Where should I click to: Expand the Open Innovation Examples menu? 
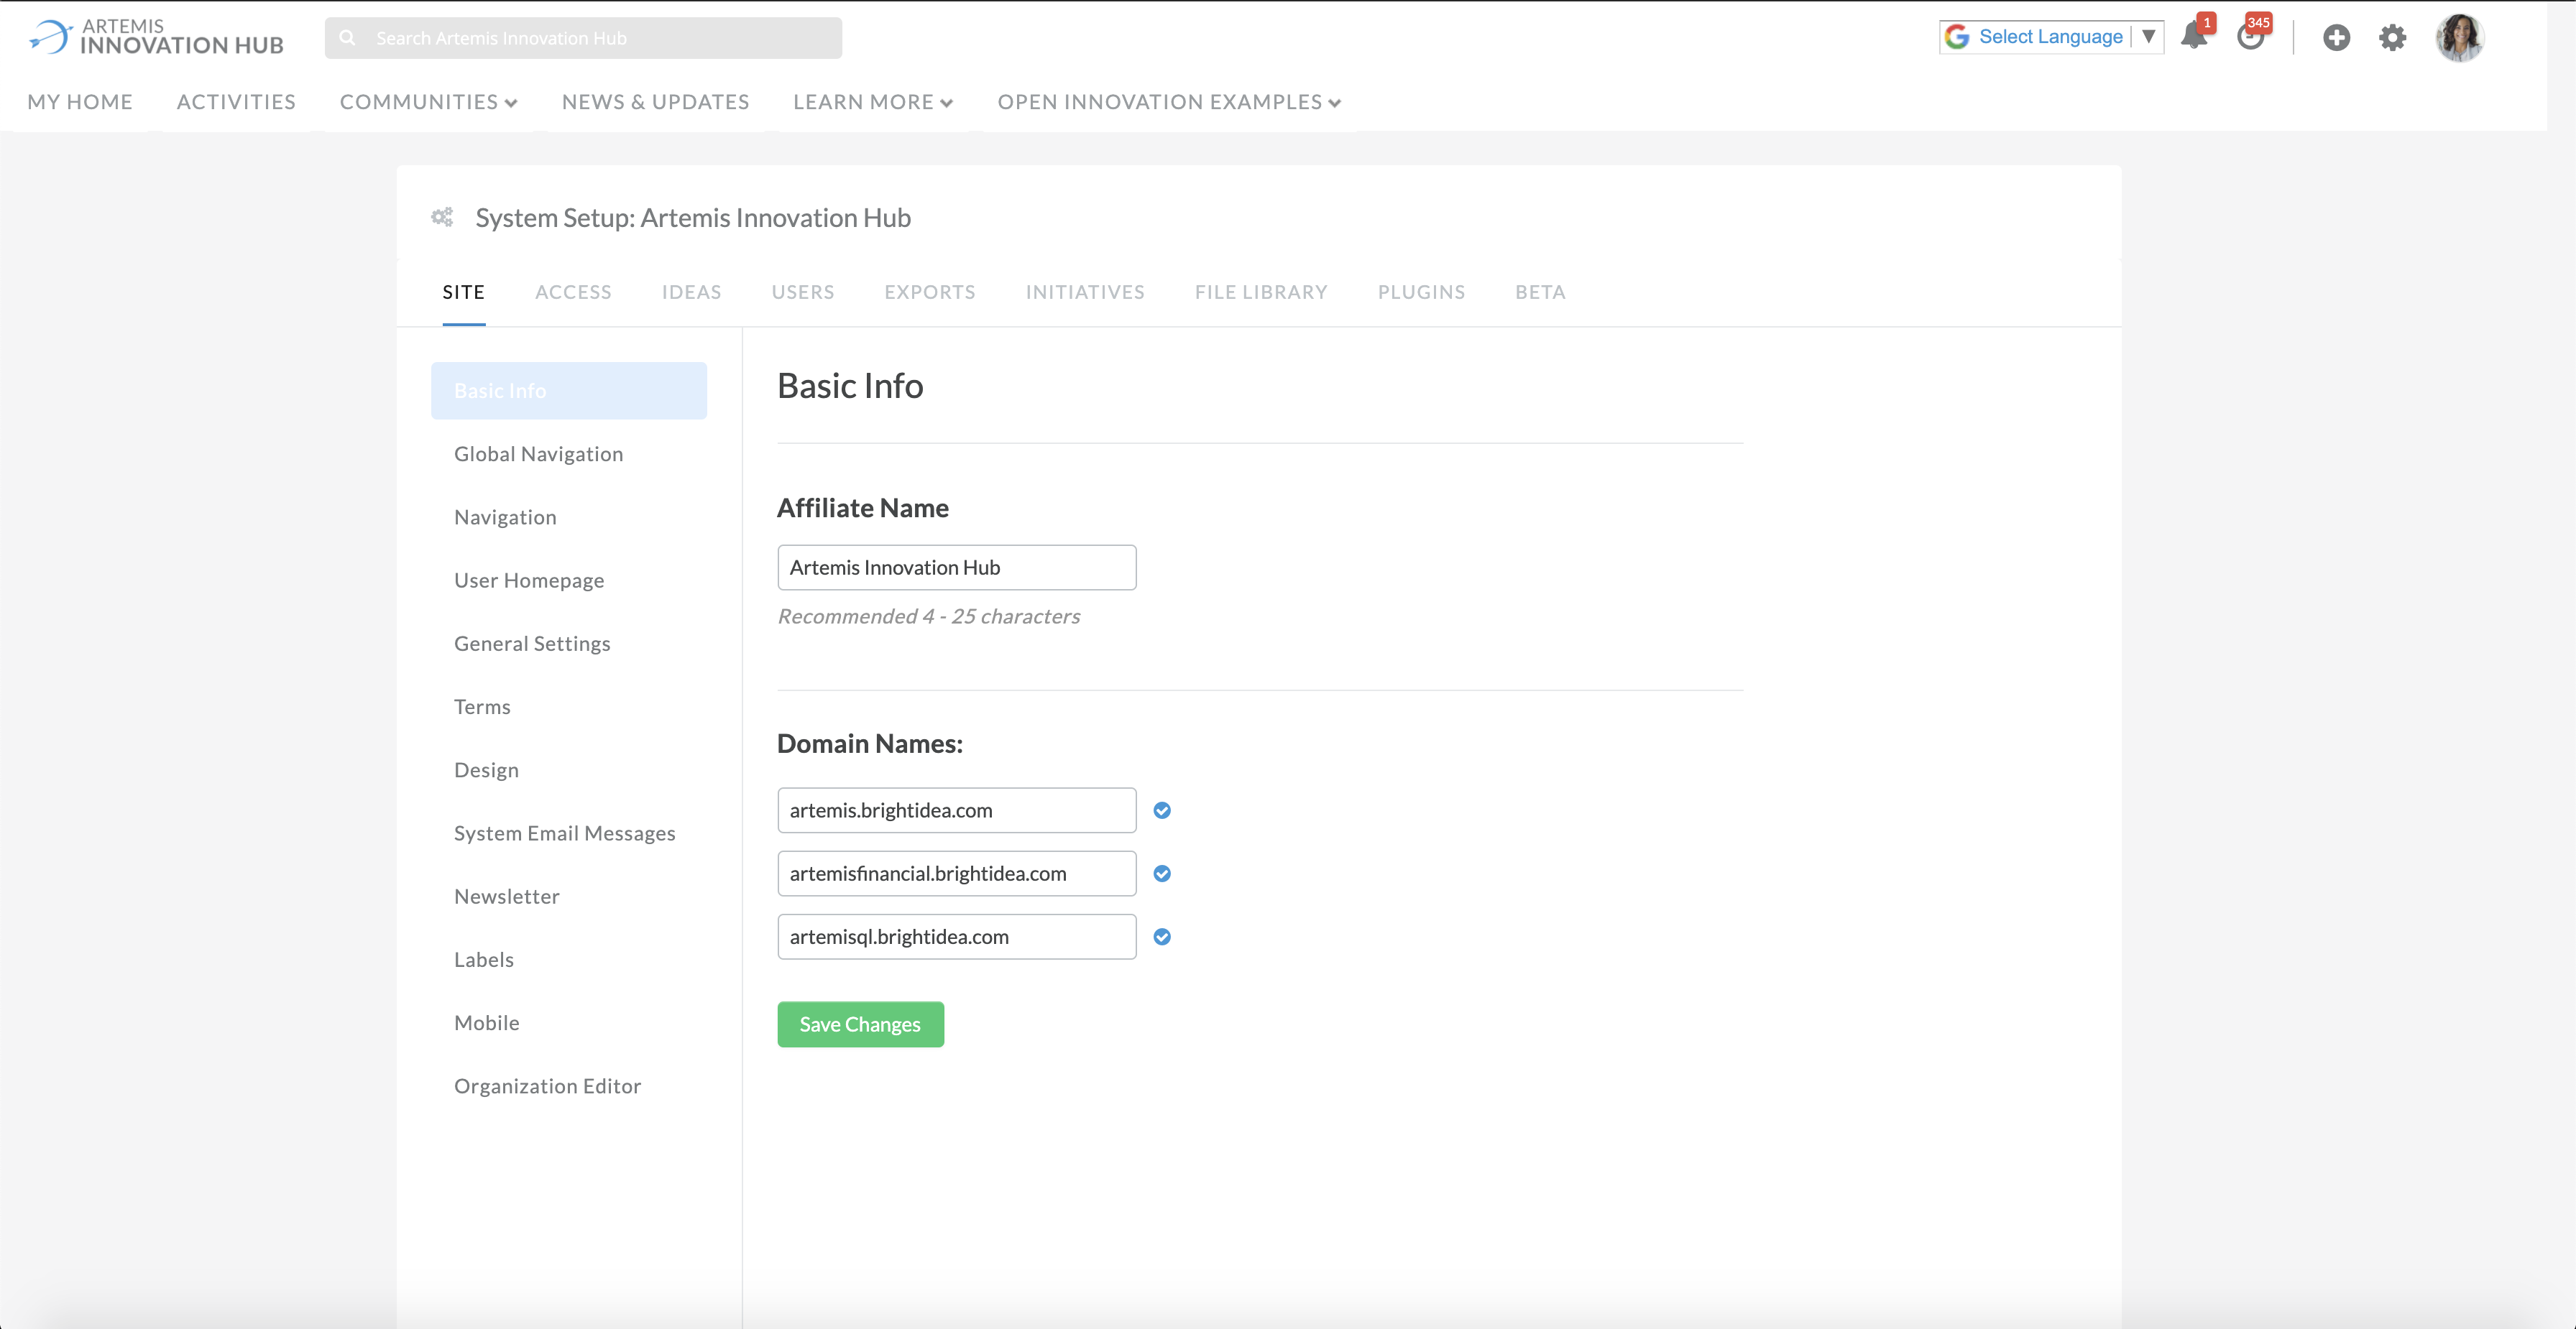[x=1169, y=102]
